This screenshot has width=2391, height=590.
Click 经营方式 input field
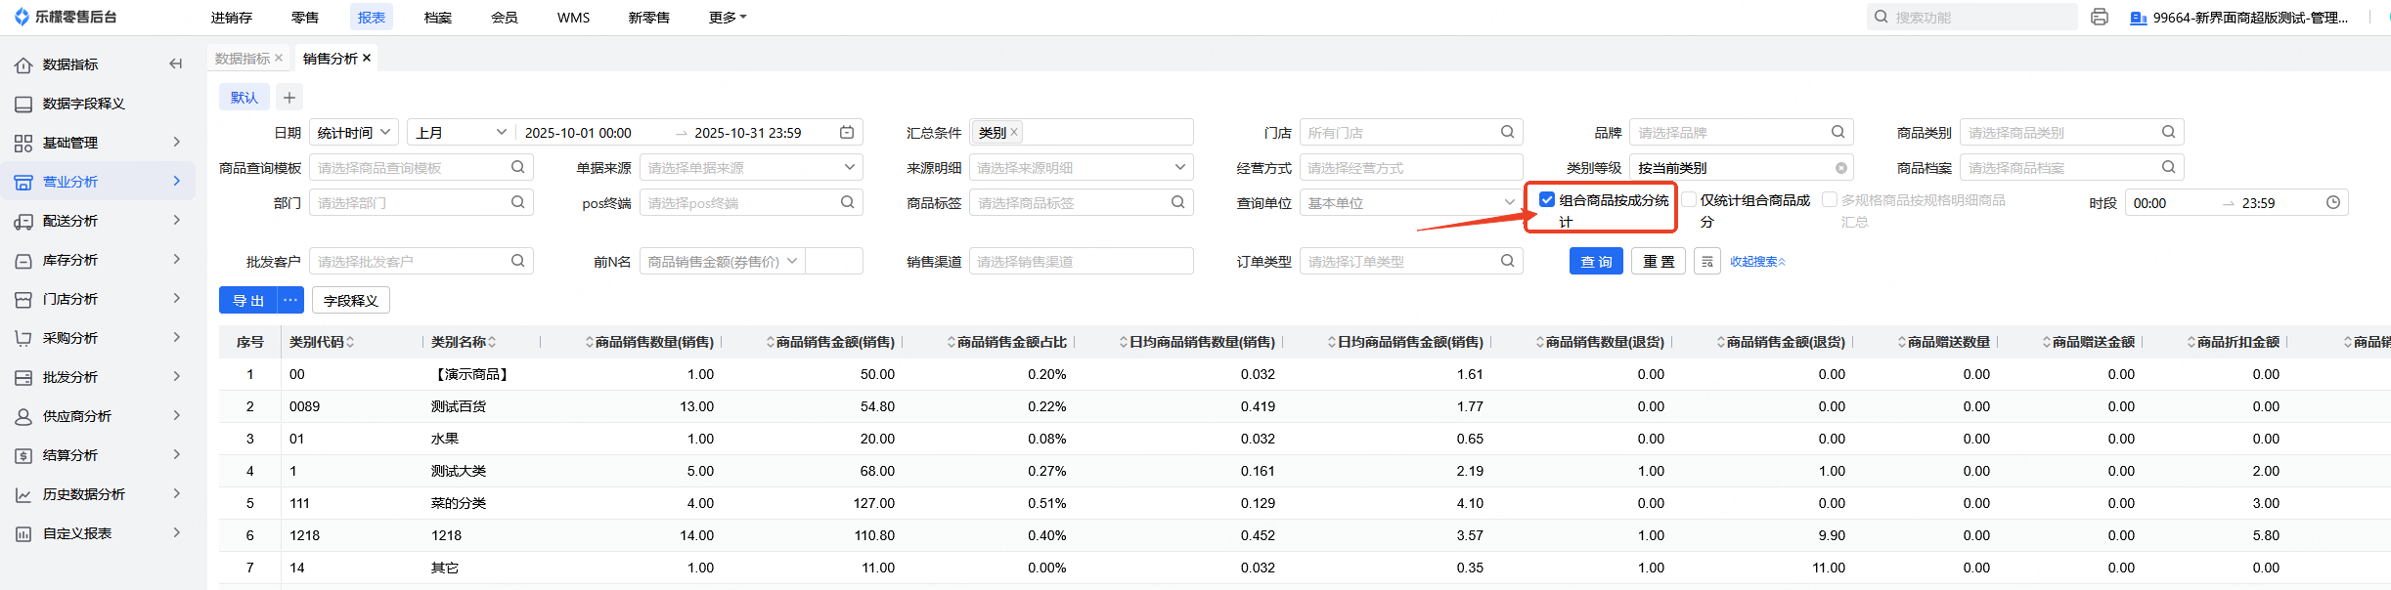pyautogui.click(x=1411, y=167)
